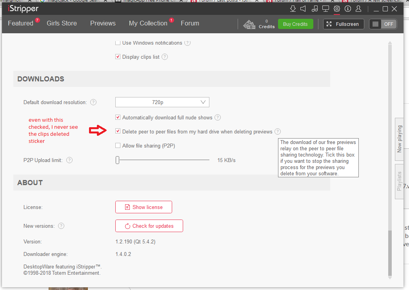Open the 720p download resolution dropdown
This screenshot has height=290, width=409.
point(162,102)
